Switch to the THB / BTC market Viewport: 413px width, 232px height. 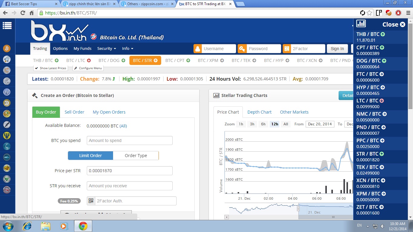(46, 60)
